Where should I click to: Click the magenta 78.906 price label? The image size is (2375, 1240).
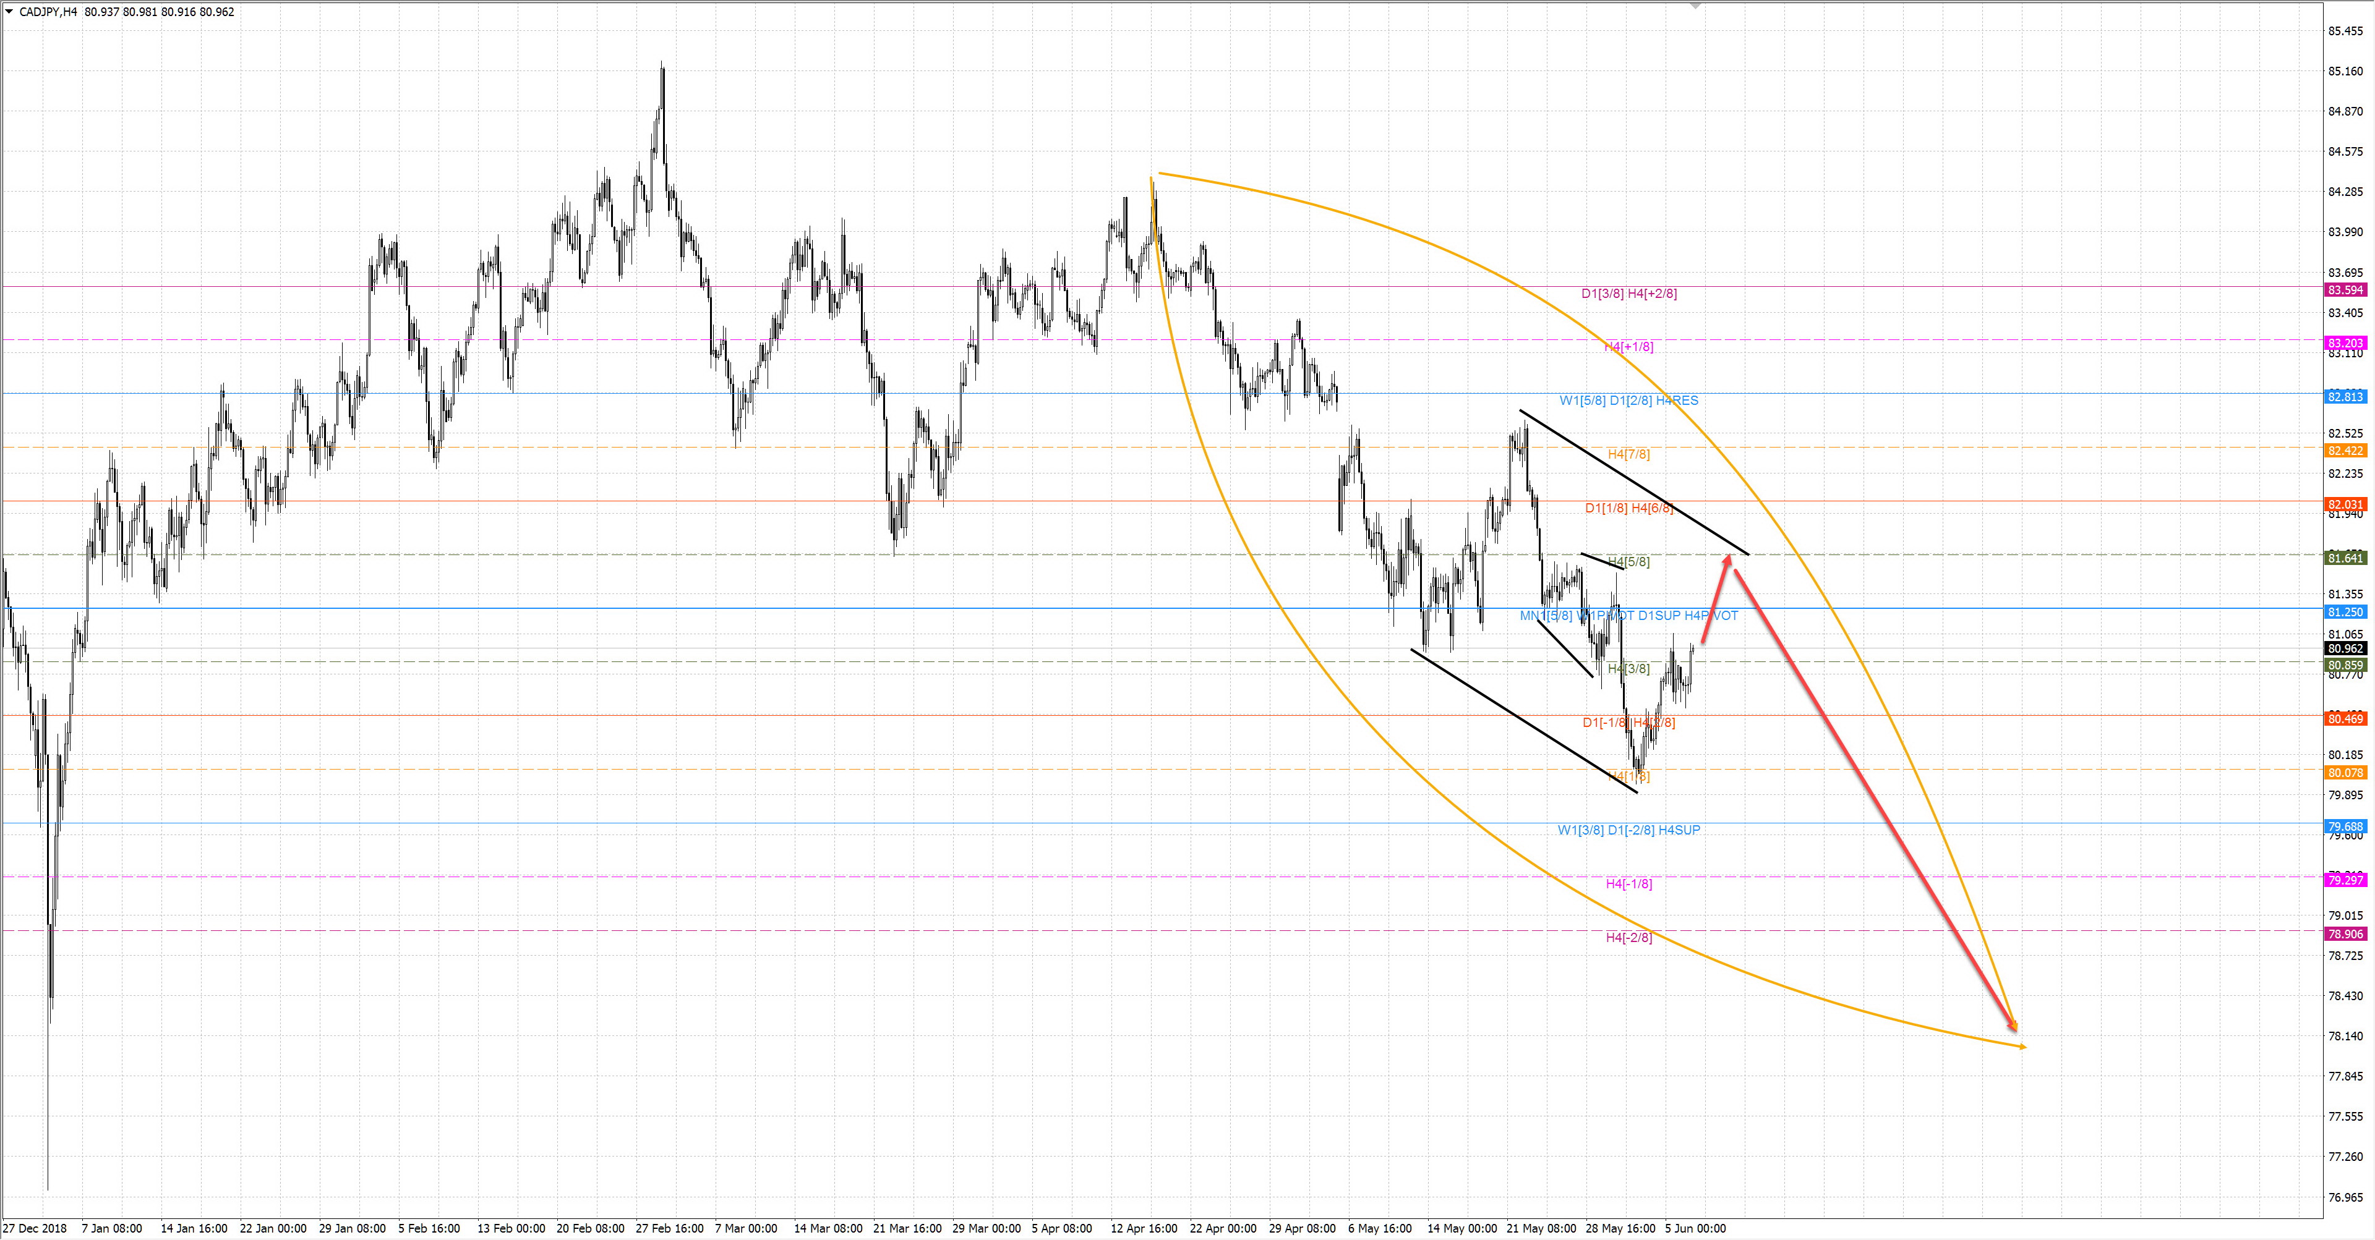click(2345, 934)
